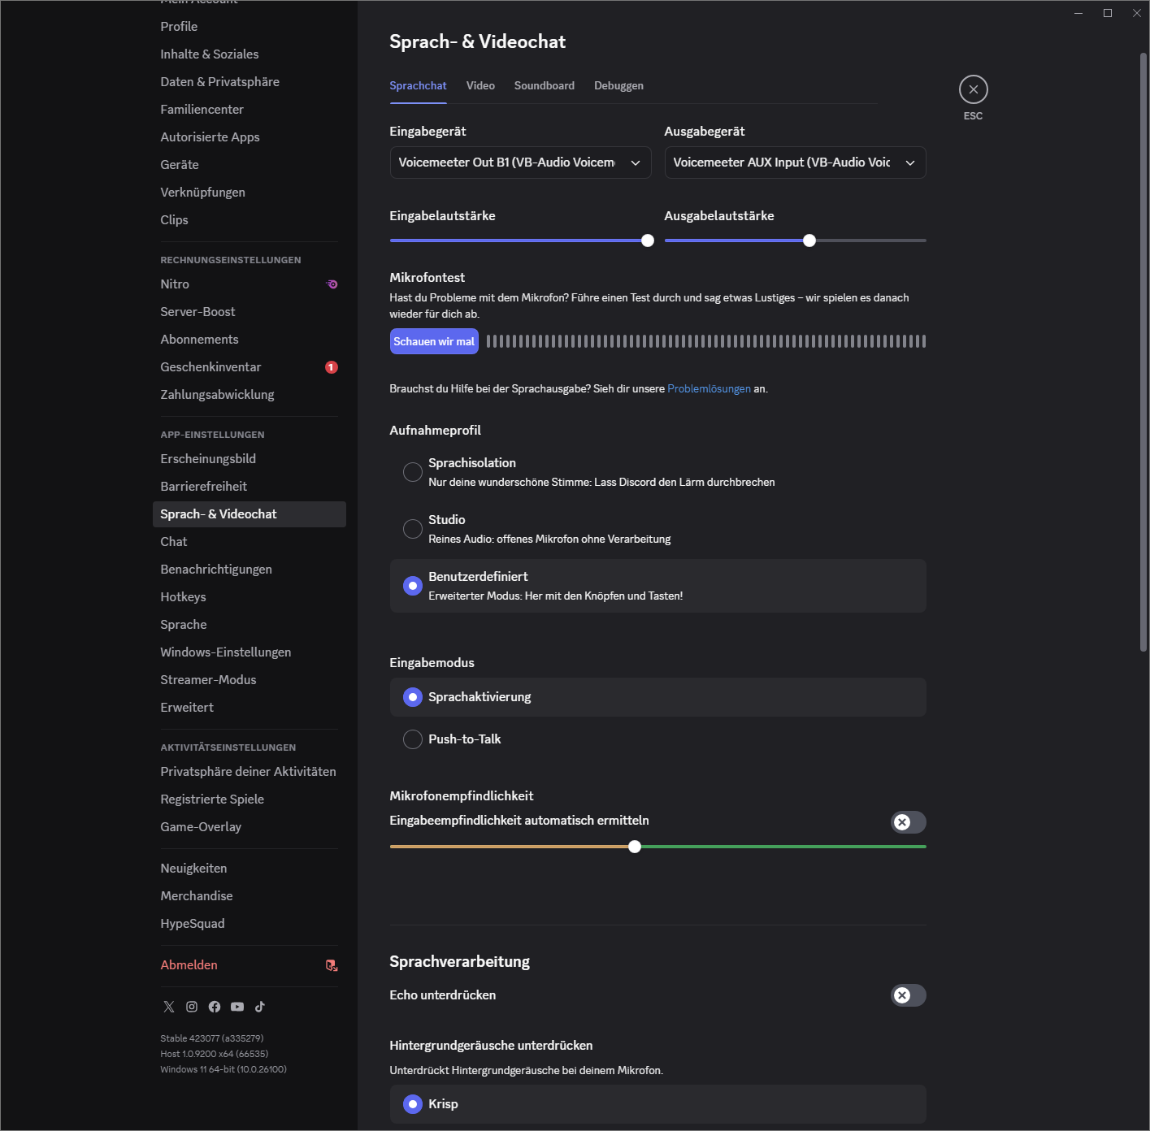The width and height of the screenshot is (1150, 1131).
Task: Open Benachrichtigungen settings
Action: tap(249, 570)
